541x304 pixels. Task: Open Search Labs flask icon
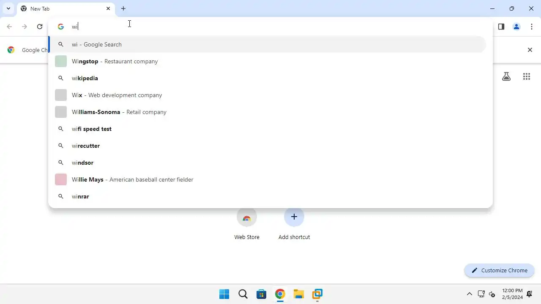(506, 76)
